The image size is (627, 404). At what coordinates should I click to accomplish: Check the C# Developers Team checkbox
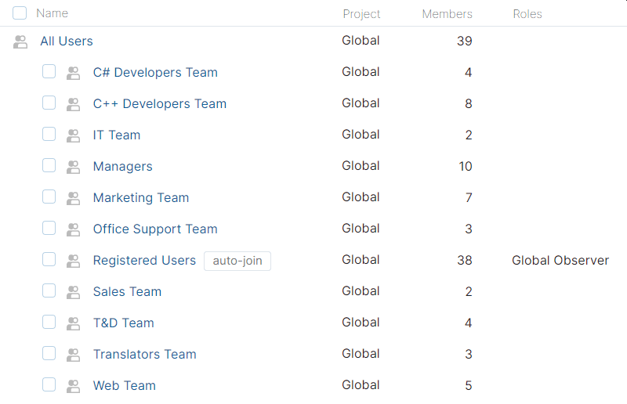pos(49,71)
